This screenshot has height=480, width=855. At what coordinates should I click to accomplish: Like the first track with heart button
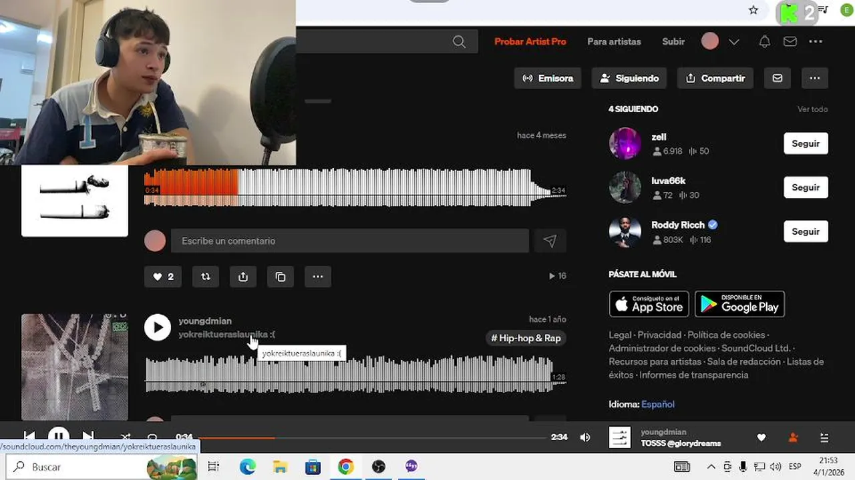(163, 277)
